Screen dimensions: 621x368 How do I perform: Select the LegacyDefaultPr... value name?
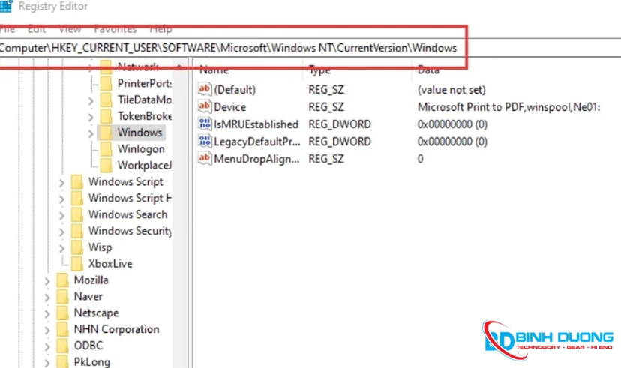pos(257,141)
